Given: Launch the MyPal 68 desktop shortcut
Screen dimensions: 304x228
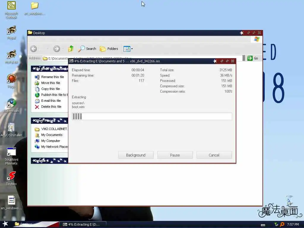Looking at the screenshot, I should click(12, 57).
